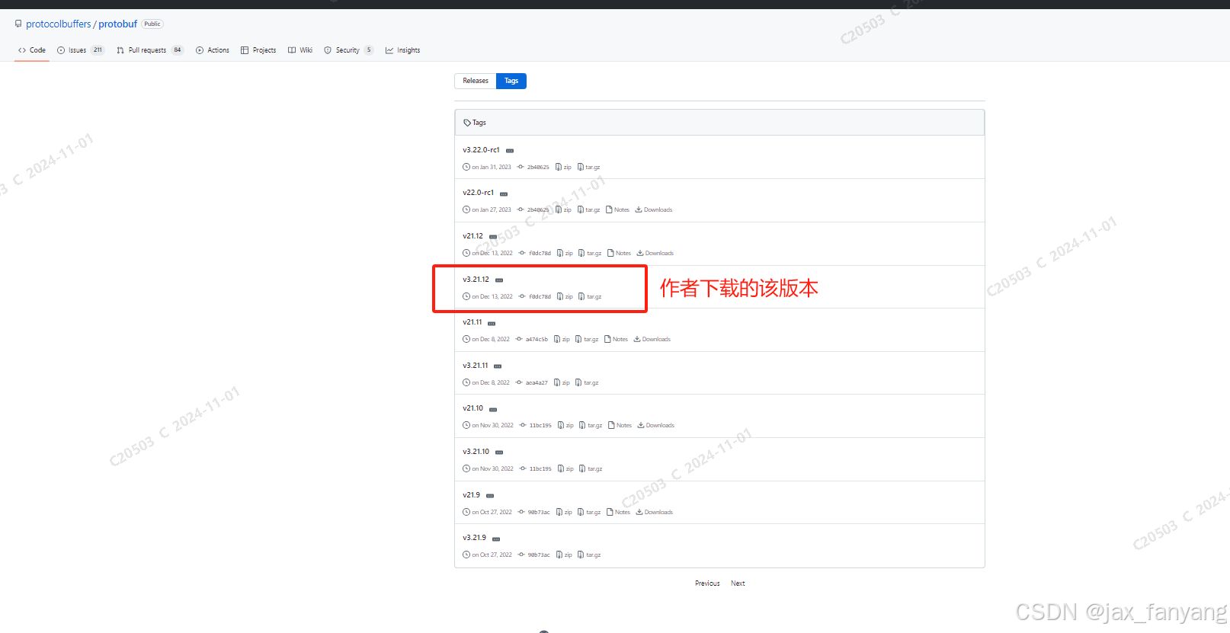Expand the v3.21.12 tag ellipsis

coord(499,280)
